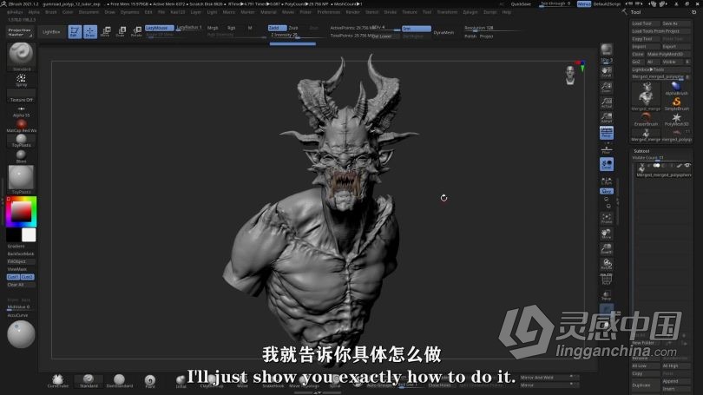Activate Draw mode button
Viewport: 703px width, 395px height.
point(90,31)
